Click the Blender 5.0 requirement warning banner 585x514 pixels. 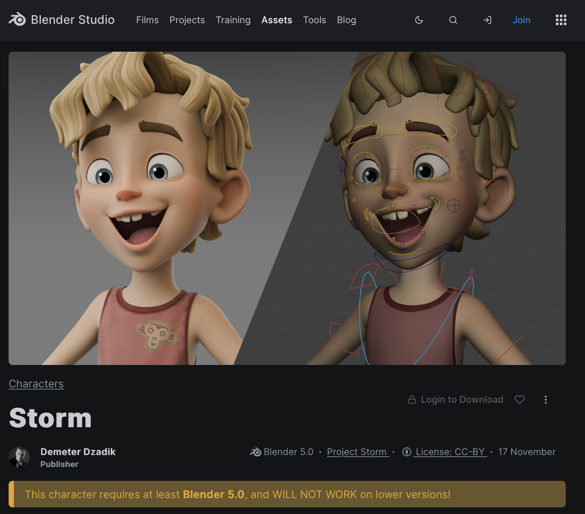pos(287,494)
